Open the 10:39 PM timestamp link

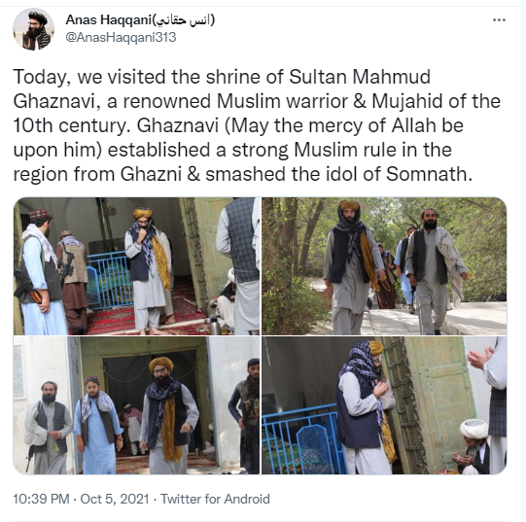tap(41, 499)
